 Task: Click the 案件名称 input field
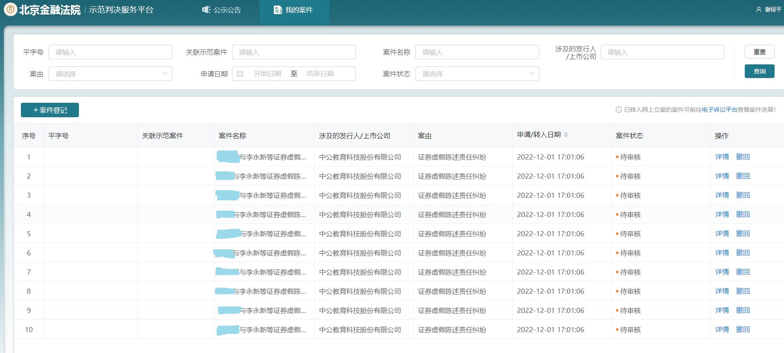tap(477, 52)
